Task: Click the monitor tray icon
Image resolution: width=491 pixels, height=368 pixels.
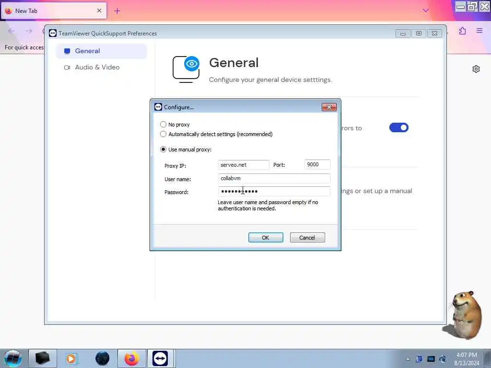Action: [x=431, y=359]
